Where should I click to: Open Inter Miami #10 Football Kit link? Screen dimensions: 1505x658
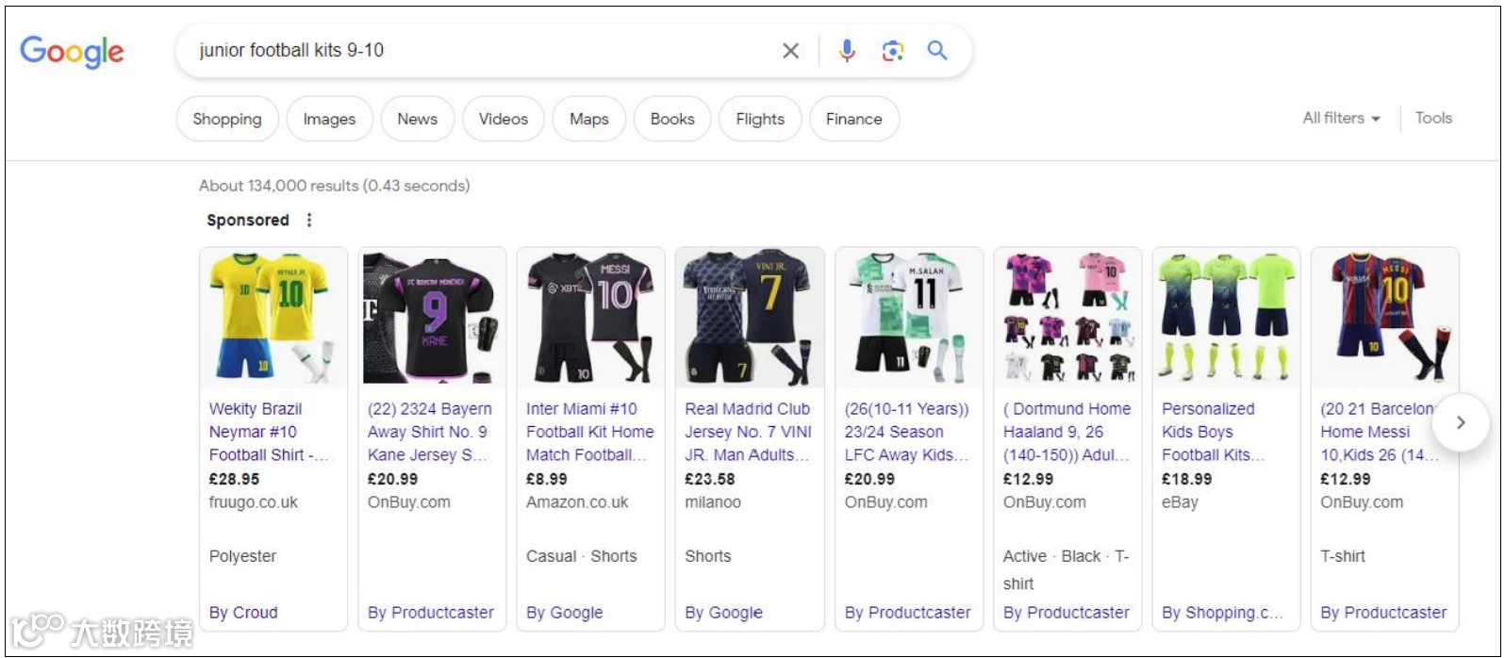coord(588,432)
